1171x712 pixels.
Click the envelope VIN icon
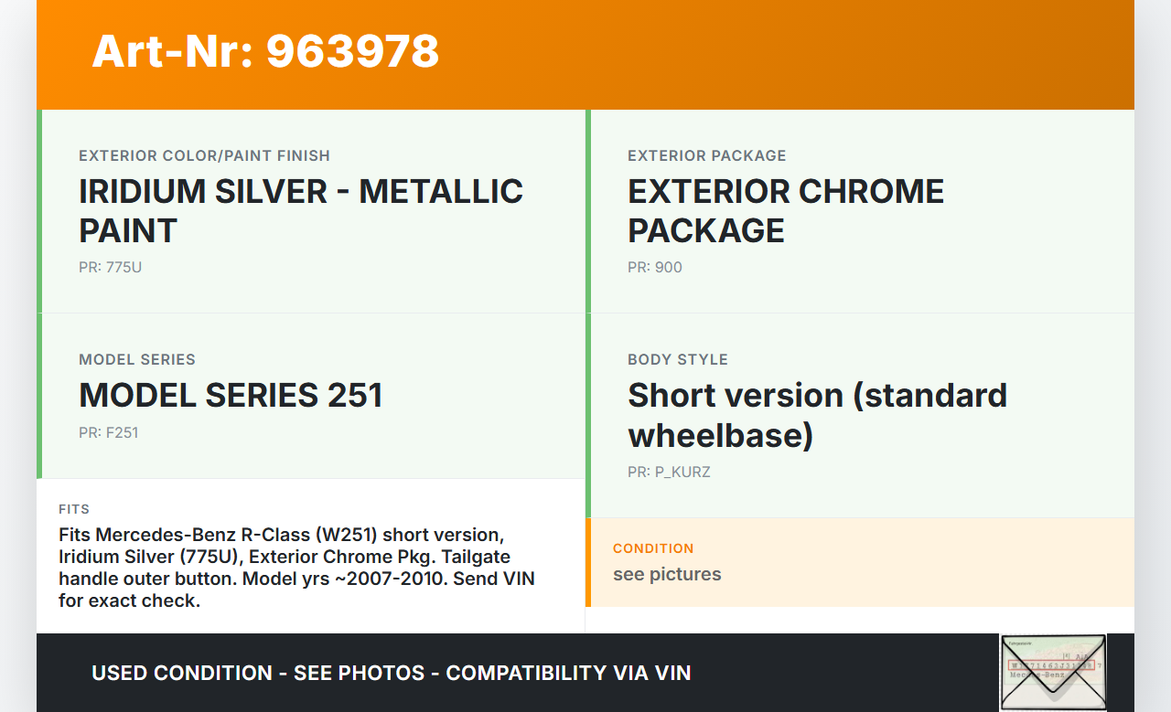[x=1053, y=672]
